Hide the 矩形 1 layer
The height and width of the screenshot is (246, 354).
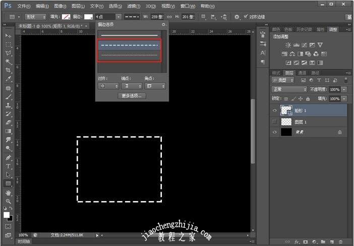tap(275, 110)
